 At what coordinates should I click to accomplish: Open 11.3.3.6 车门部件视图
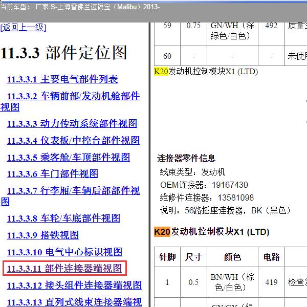(53, 174)
